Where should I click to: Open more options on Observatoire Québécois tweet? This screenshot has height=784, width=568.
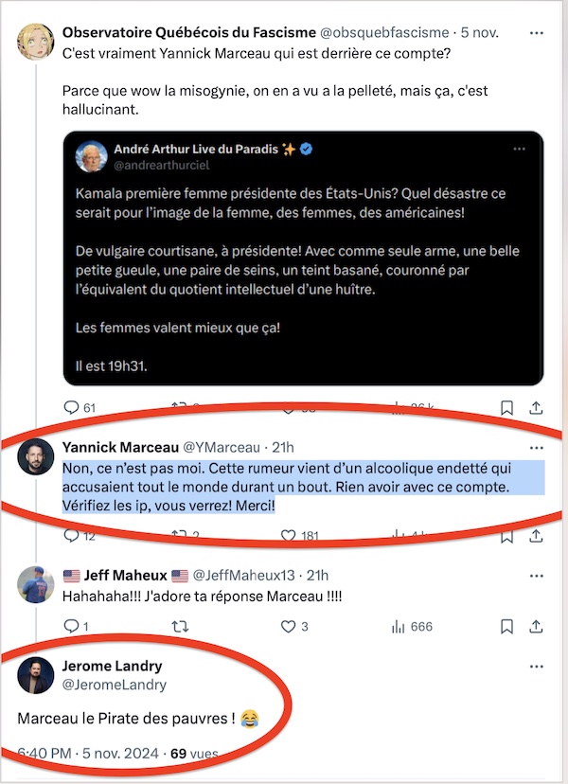[537, 33]
